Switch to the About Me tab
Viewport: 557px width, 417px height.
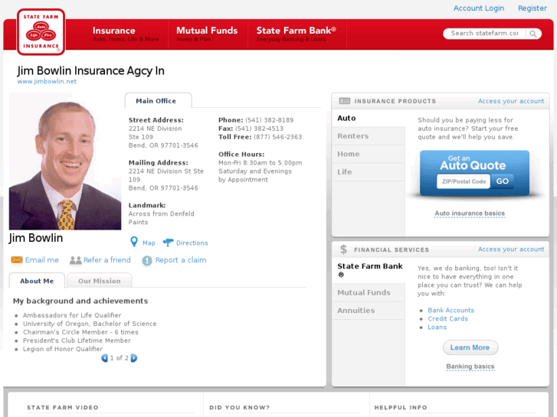tap(37, 281)
